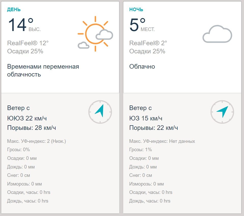The width and height of the screenshot is (244, 216).
Task: Click the small cloud beside the sun icon
Action: 83,46
